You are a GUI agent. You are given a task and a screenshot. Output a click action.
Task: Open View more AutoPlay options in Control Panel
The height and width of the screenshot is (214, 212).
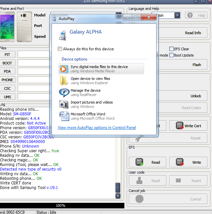click(97, 128)
